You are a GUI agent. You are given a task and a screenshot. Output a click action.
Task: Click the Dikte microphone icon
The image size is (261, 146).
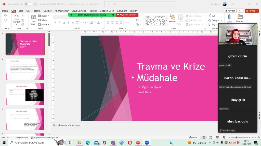tap(229, 17)
